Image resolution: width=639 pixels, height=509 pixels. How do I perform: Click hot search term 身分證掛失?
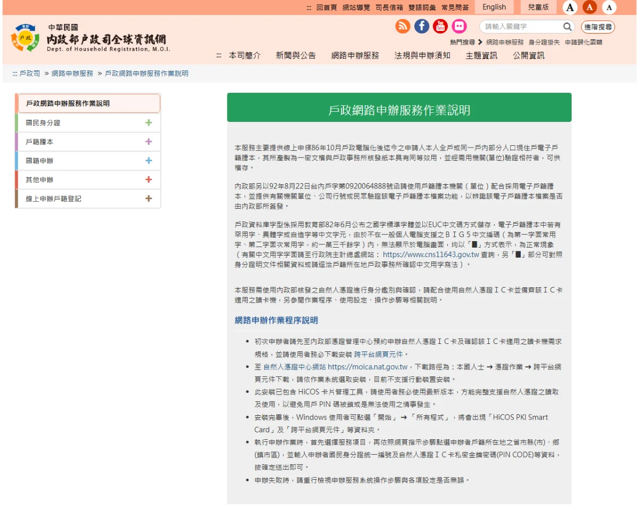[544, 42]
